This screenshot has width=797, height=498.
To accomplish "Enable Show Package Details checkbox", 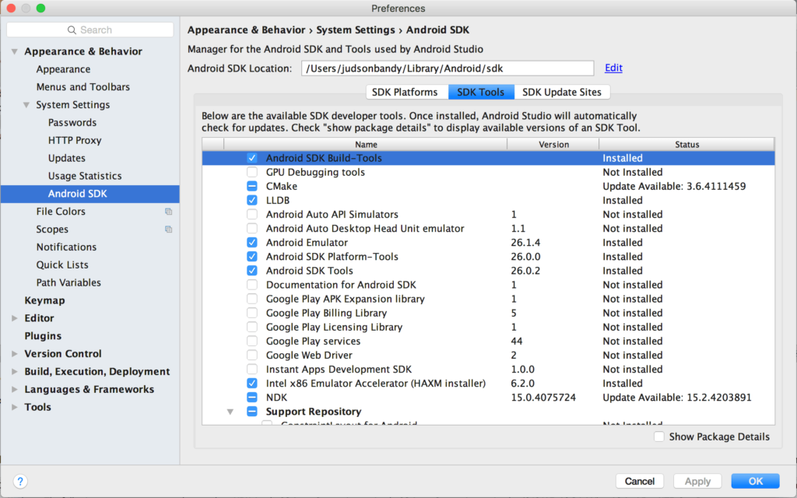I will (x=659, y=437).
